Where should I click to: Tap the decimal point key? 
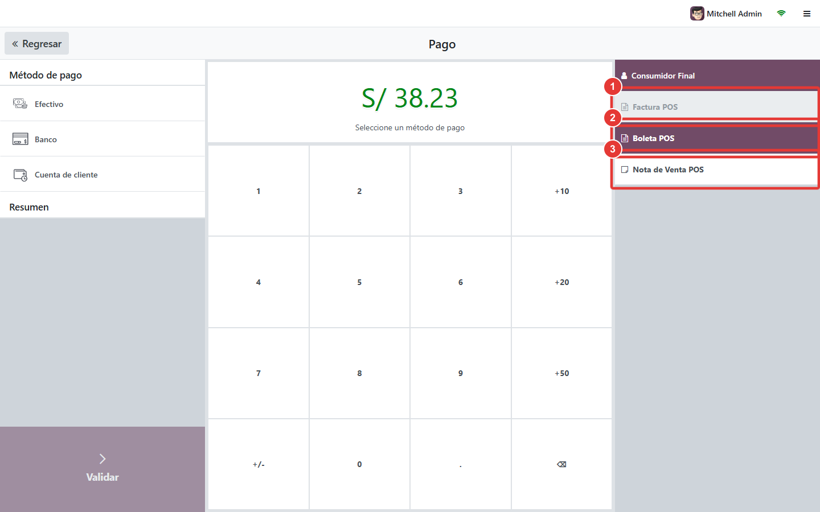(x=461, y=464)
